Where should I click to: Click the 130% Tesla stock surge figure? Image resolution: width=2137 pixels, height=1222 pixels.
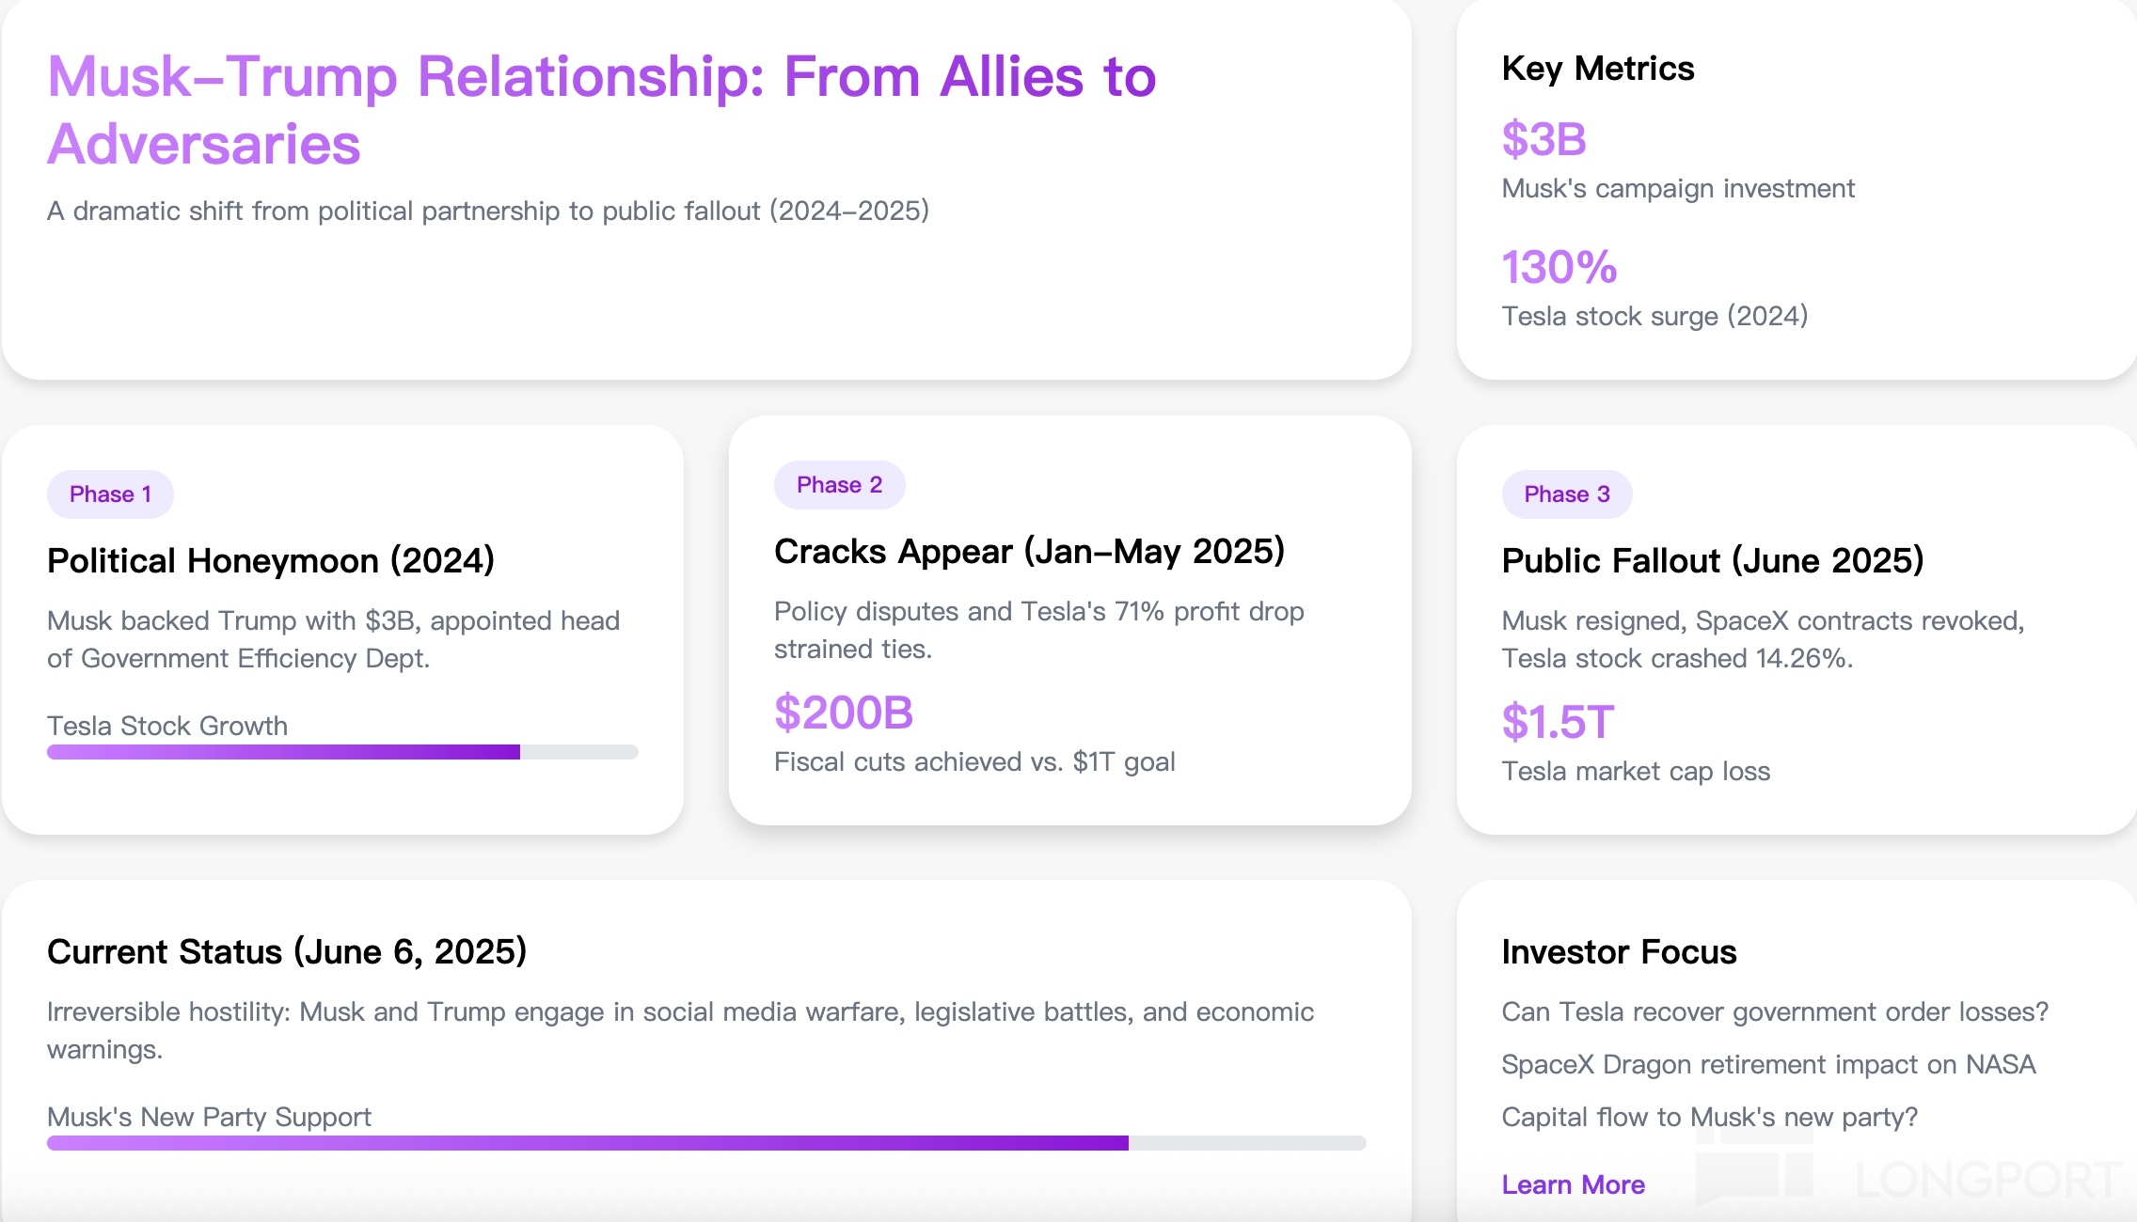(x=1559, y=268)
